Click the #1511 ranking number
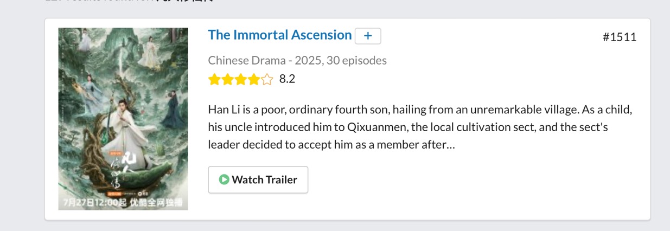This screenshot has height=231, width=670. pyautogui.click(x=619, y=37)
